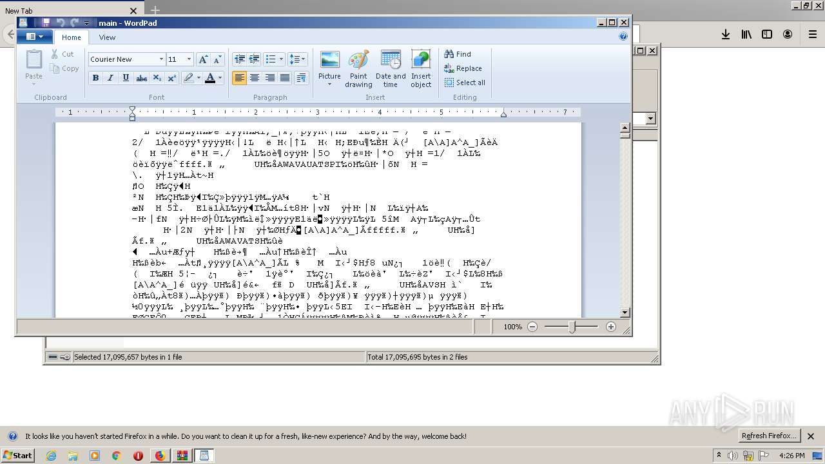Toggle Subscript formatting
The image size is (825, 464).
157,78
